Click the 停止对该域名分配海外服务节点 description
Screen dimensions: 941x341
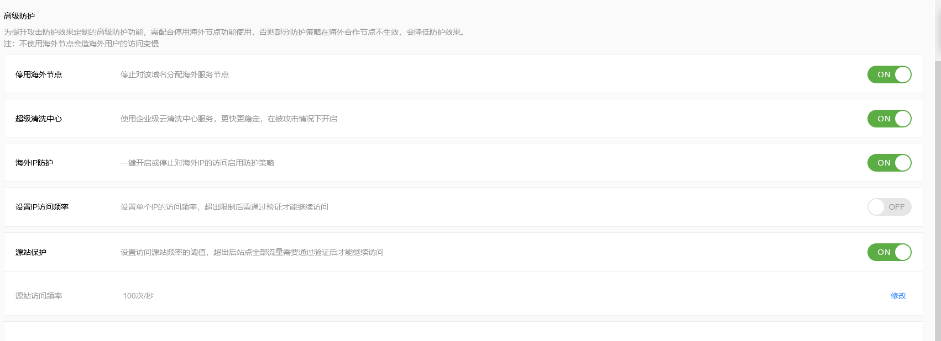pyautogui.click(x=175, y=74)
